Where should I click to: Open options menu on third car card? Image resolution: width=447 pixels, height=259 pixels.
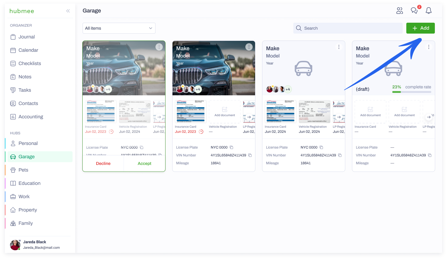(339, 47)
